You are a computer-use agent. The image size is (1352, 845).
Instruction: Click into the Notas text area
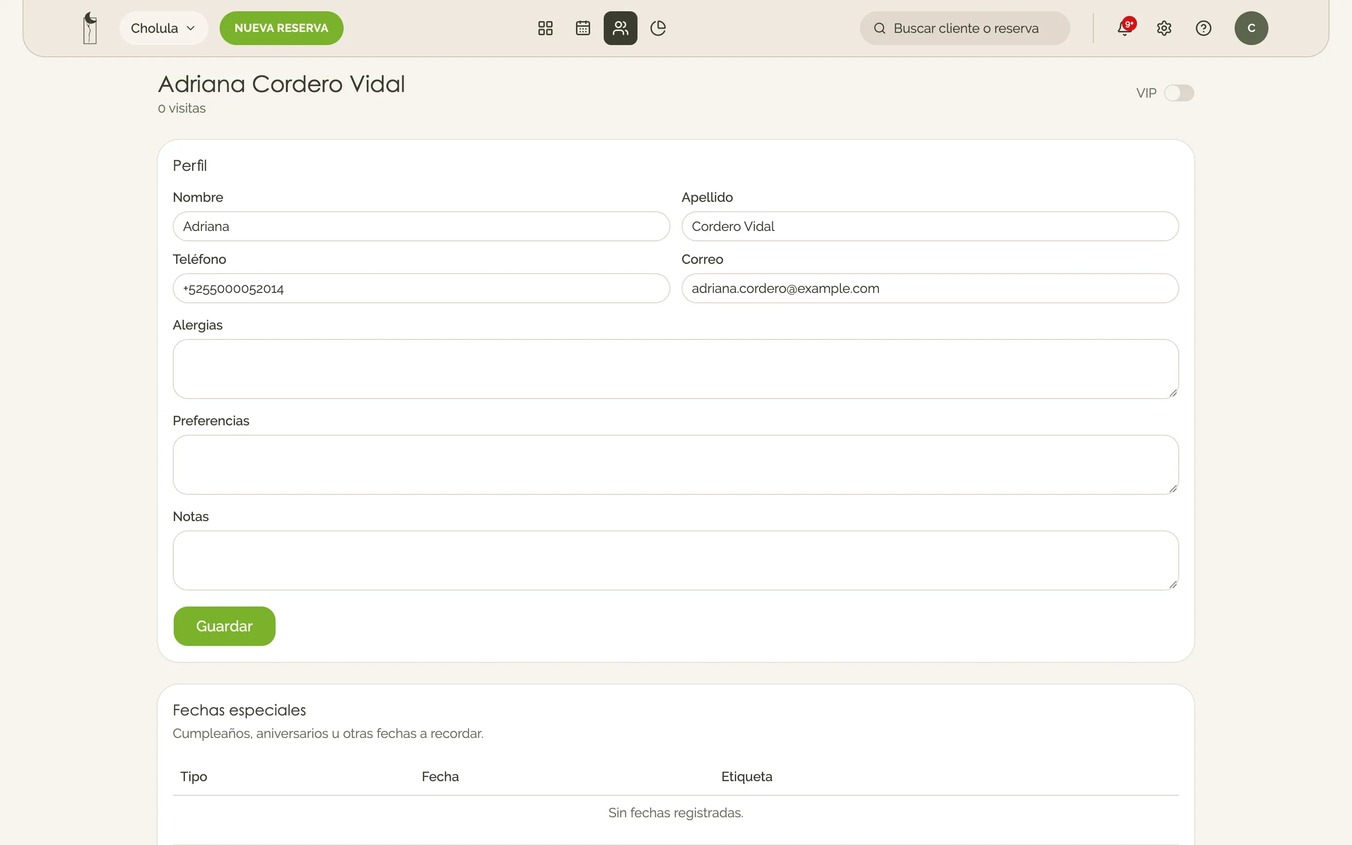[x=676, y=561]
